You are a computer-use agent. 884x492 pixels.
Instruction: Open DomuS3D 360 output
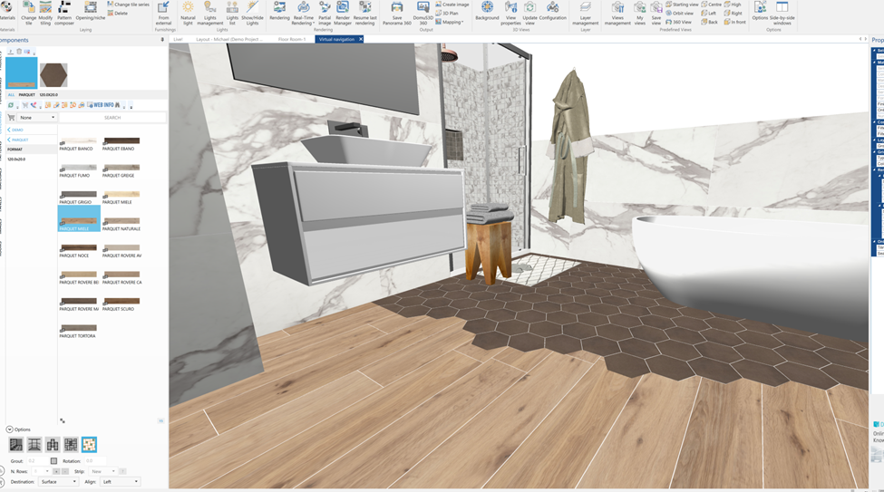tap(423, 13)
